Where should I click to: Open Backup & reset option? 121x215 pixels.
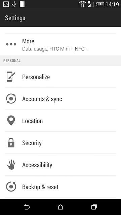[x=61, y=187]
